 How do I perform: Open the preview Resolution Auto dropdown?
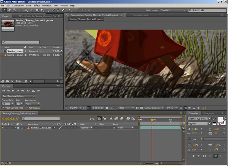click(x=32, y=104)
